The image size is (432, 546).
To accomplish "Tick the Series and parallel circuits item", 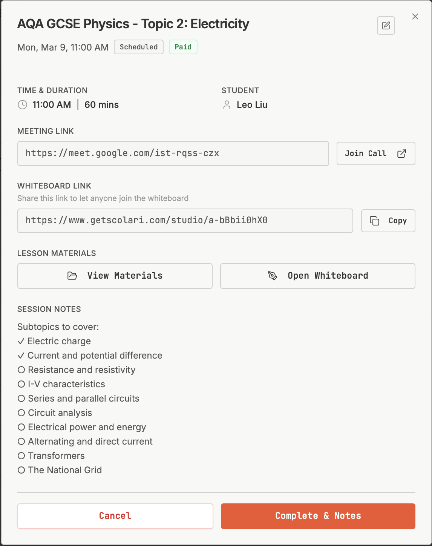I will 21,399.
